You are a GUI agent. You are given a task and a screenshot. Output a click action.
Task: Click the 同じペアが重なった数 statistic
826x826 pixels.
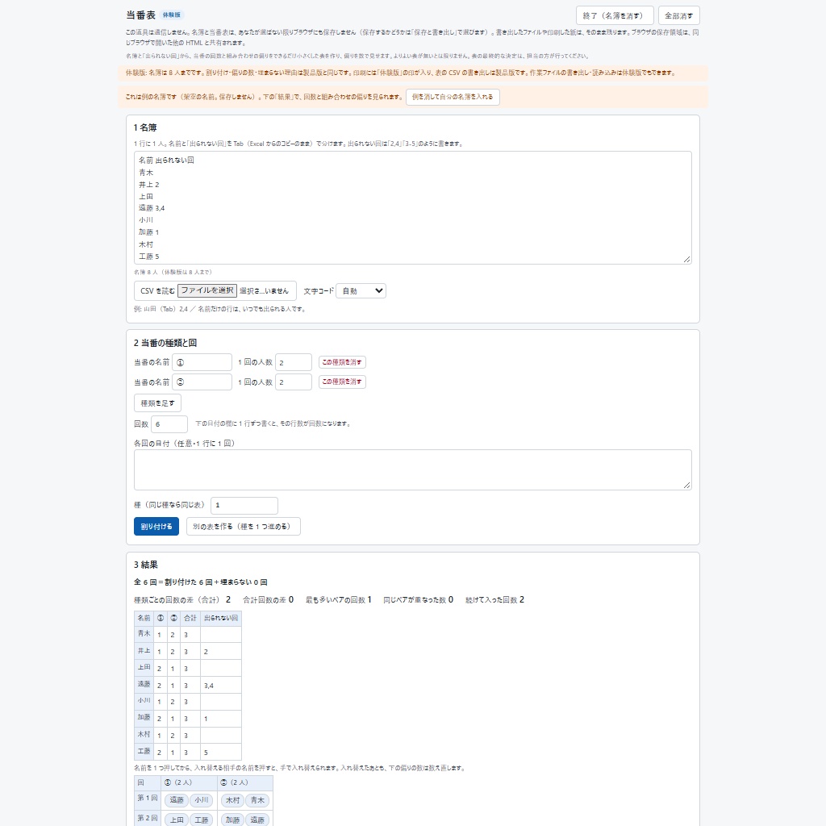pos(419,600)
